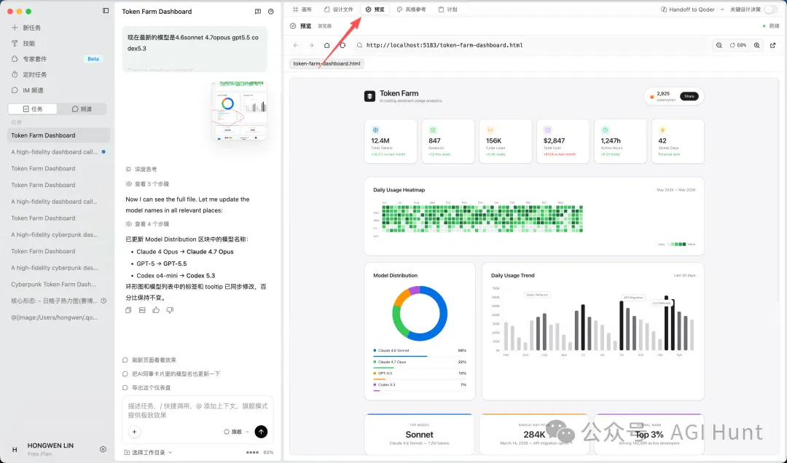Expand the Handoff to Qoder chevron
Image resolution: width=787 pixels, height=463 pixels.
pos(721,9)
